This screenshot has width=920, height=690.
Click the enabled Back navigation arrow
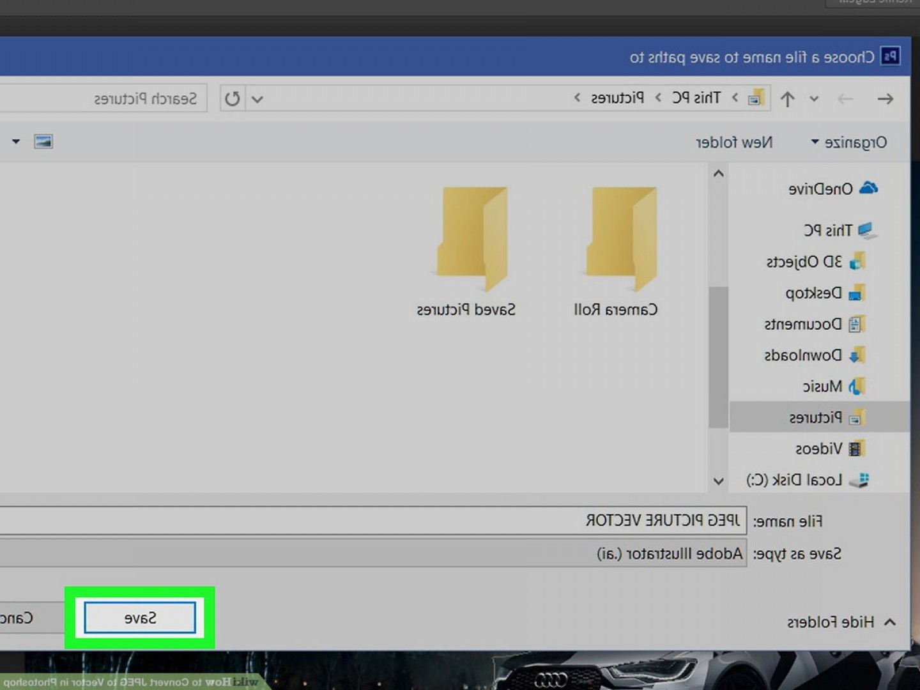pyautogui.click(x=885, y=99)
